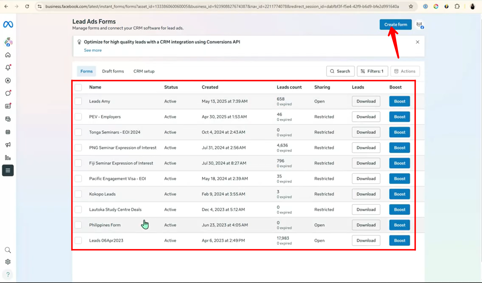Click the 17,983 leads count value

283,238
